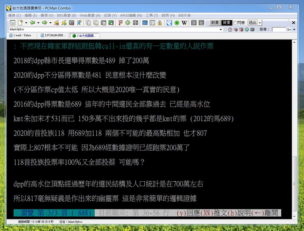Click the home icon beside address bar

229,29
